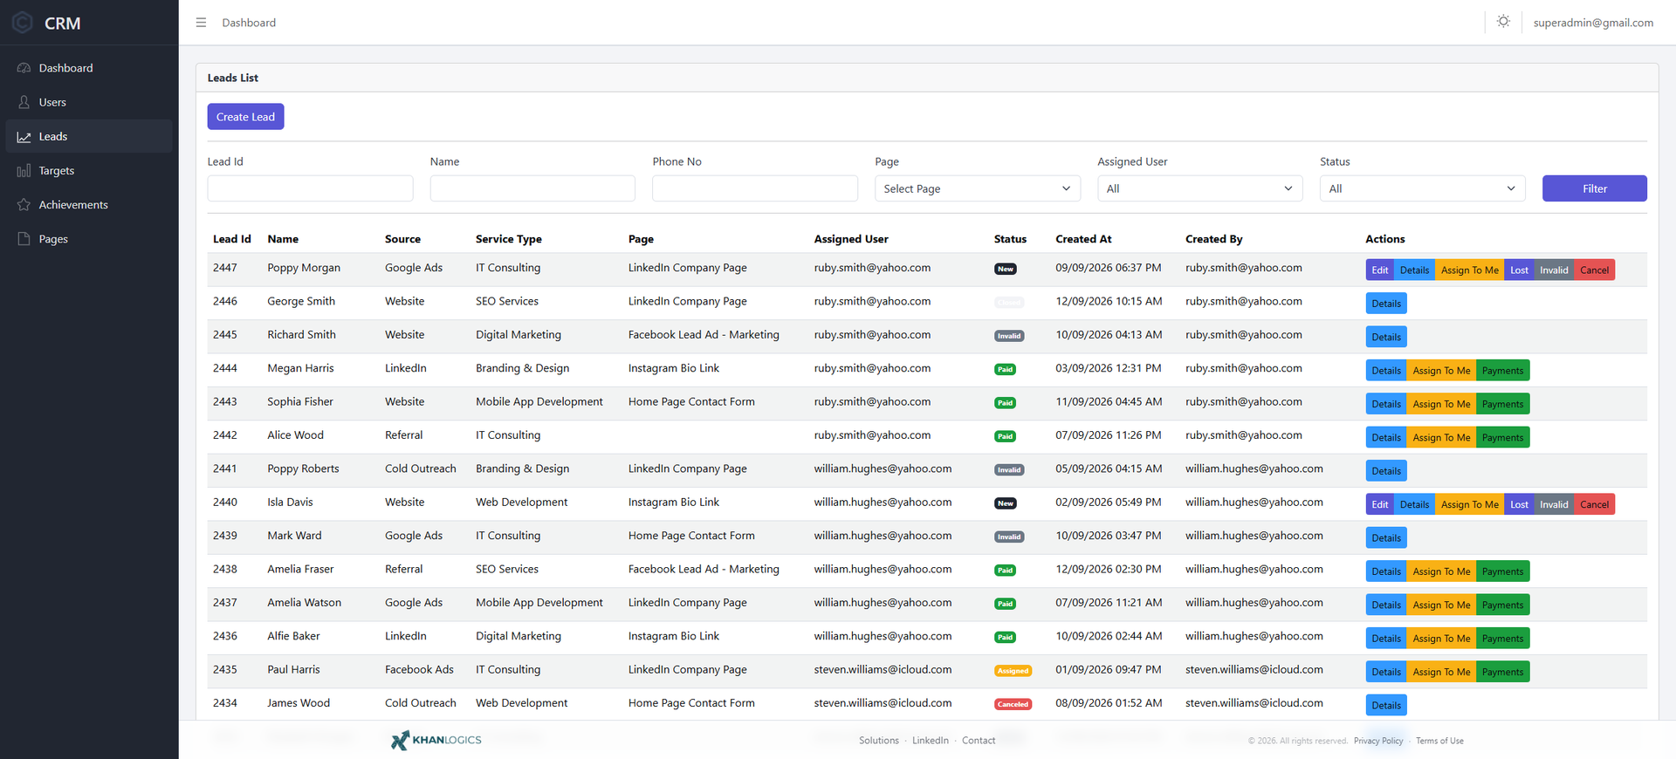Open the Users menu item
The image size is (1676, 759).
pyautogui.click(x=89, y=102)
